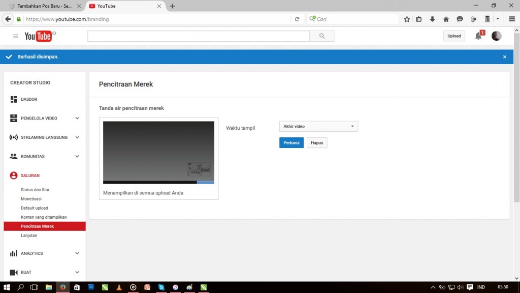Open Konten yang ditampilkan page
Viewport: 520px width, 293px height.
[44, 217]
